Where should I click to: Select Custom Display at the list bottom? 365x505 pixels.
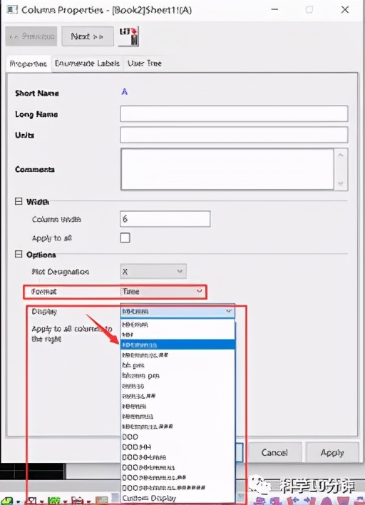pos(178,499)
